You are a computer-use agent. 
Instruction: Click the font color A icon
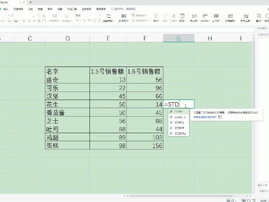(9, 21)
